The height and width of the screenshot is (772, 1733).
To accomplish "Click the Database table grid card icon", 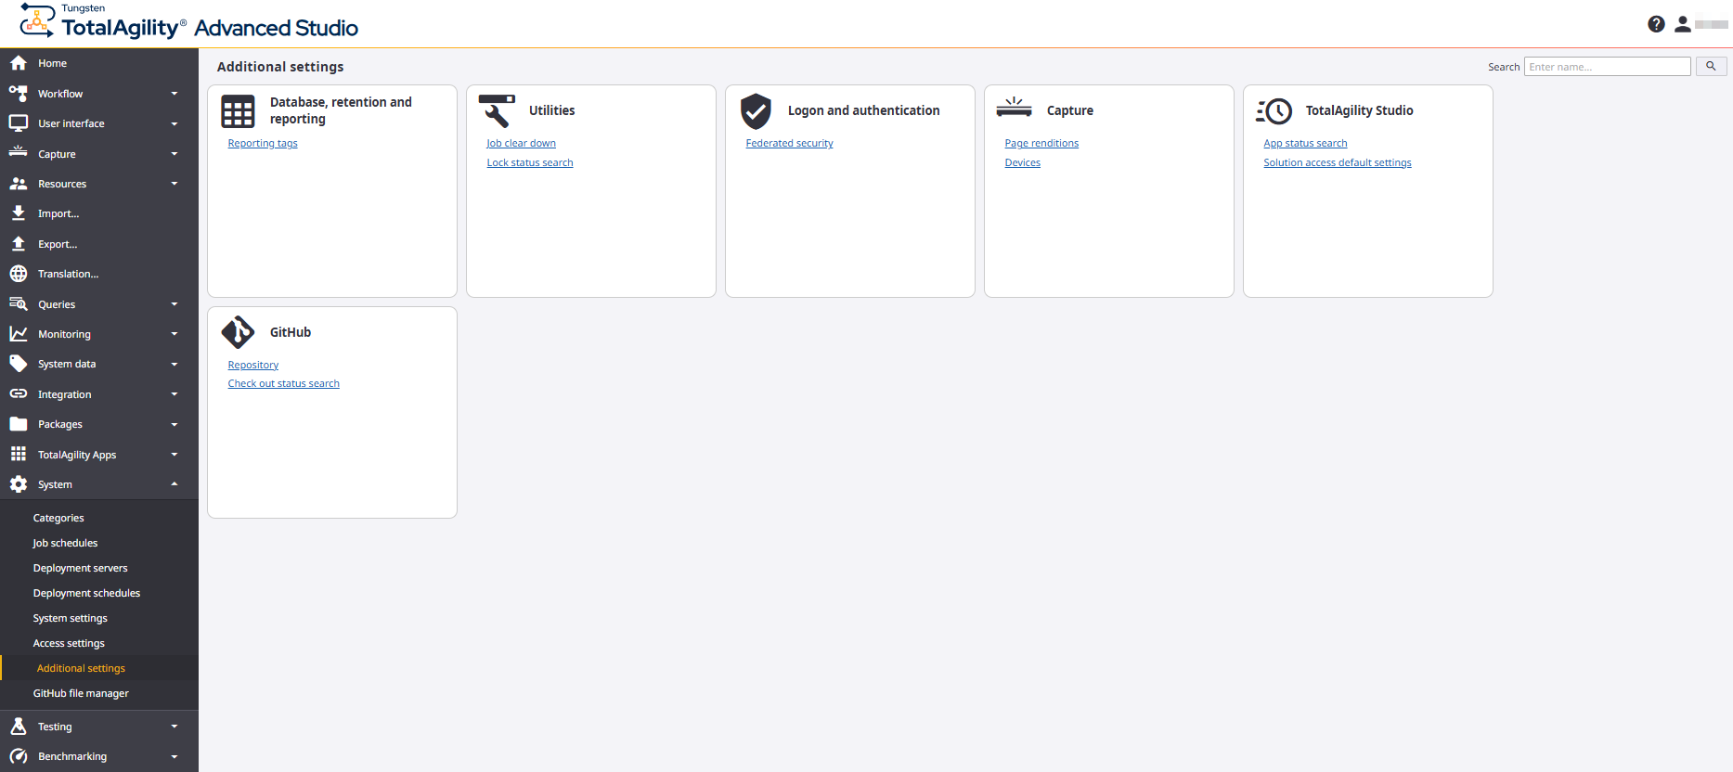I will tap(238, 111).
